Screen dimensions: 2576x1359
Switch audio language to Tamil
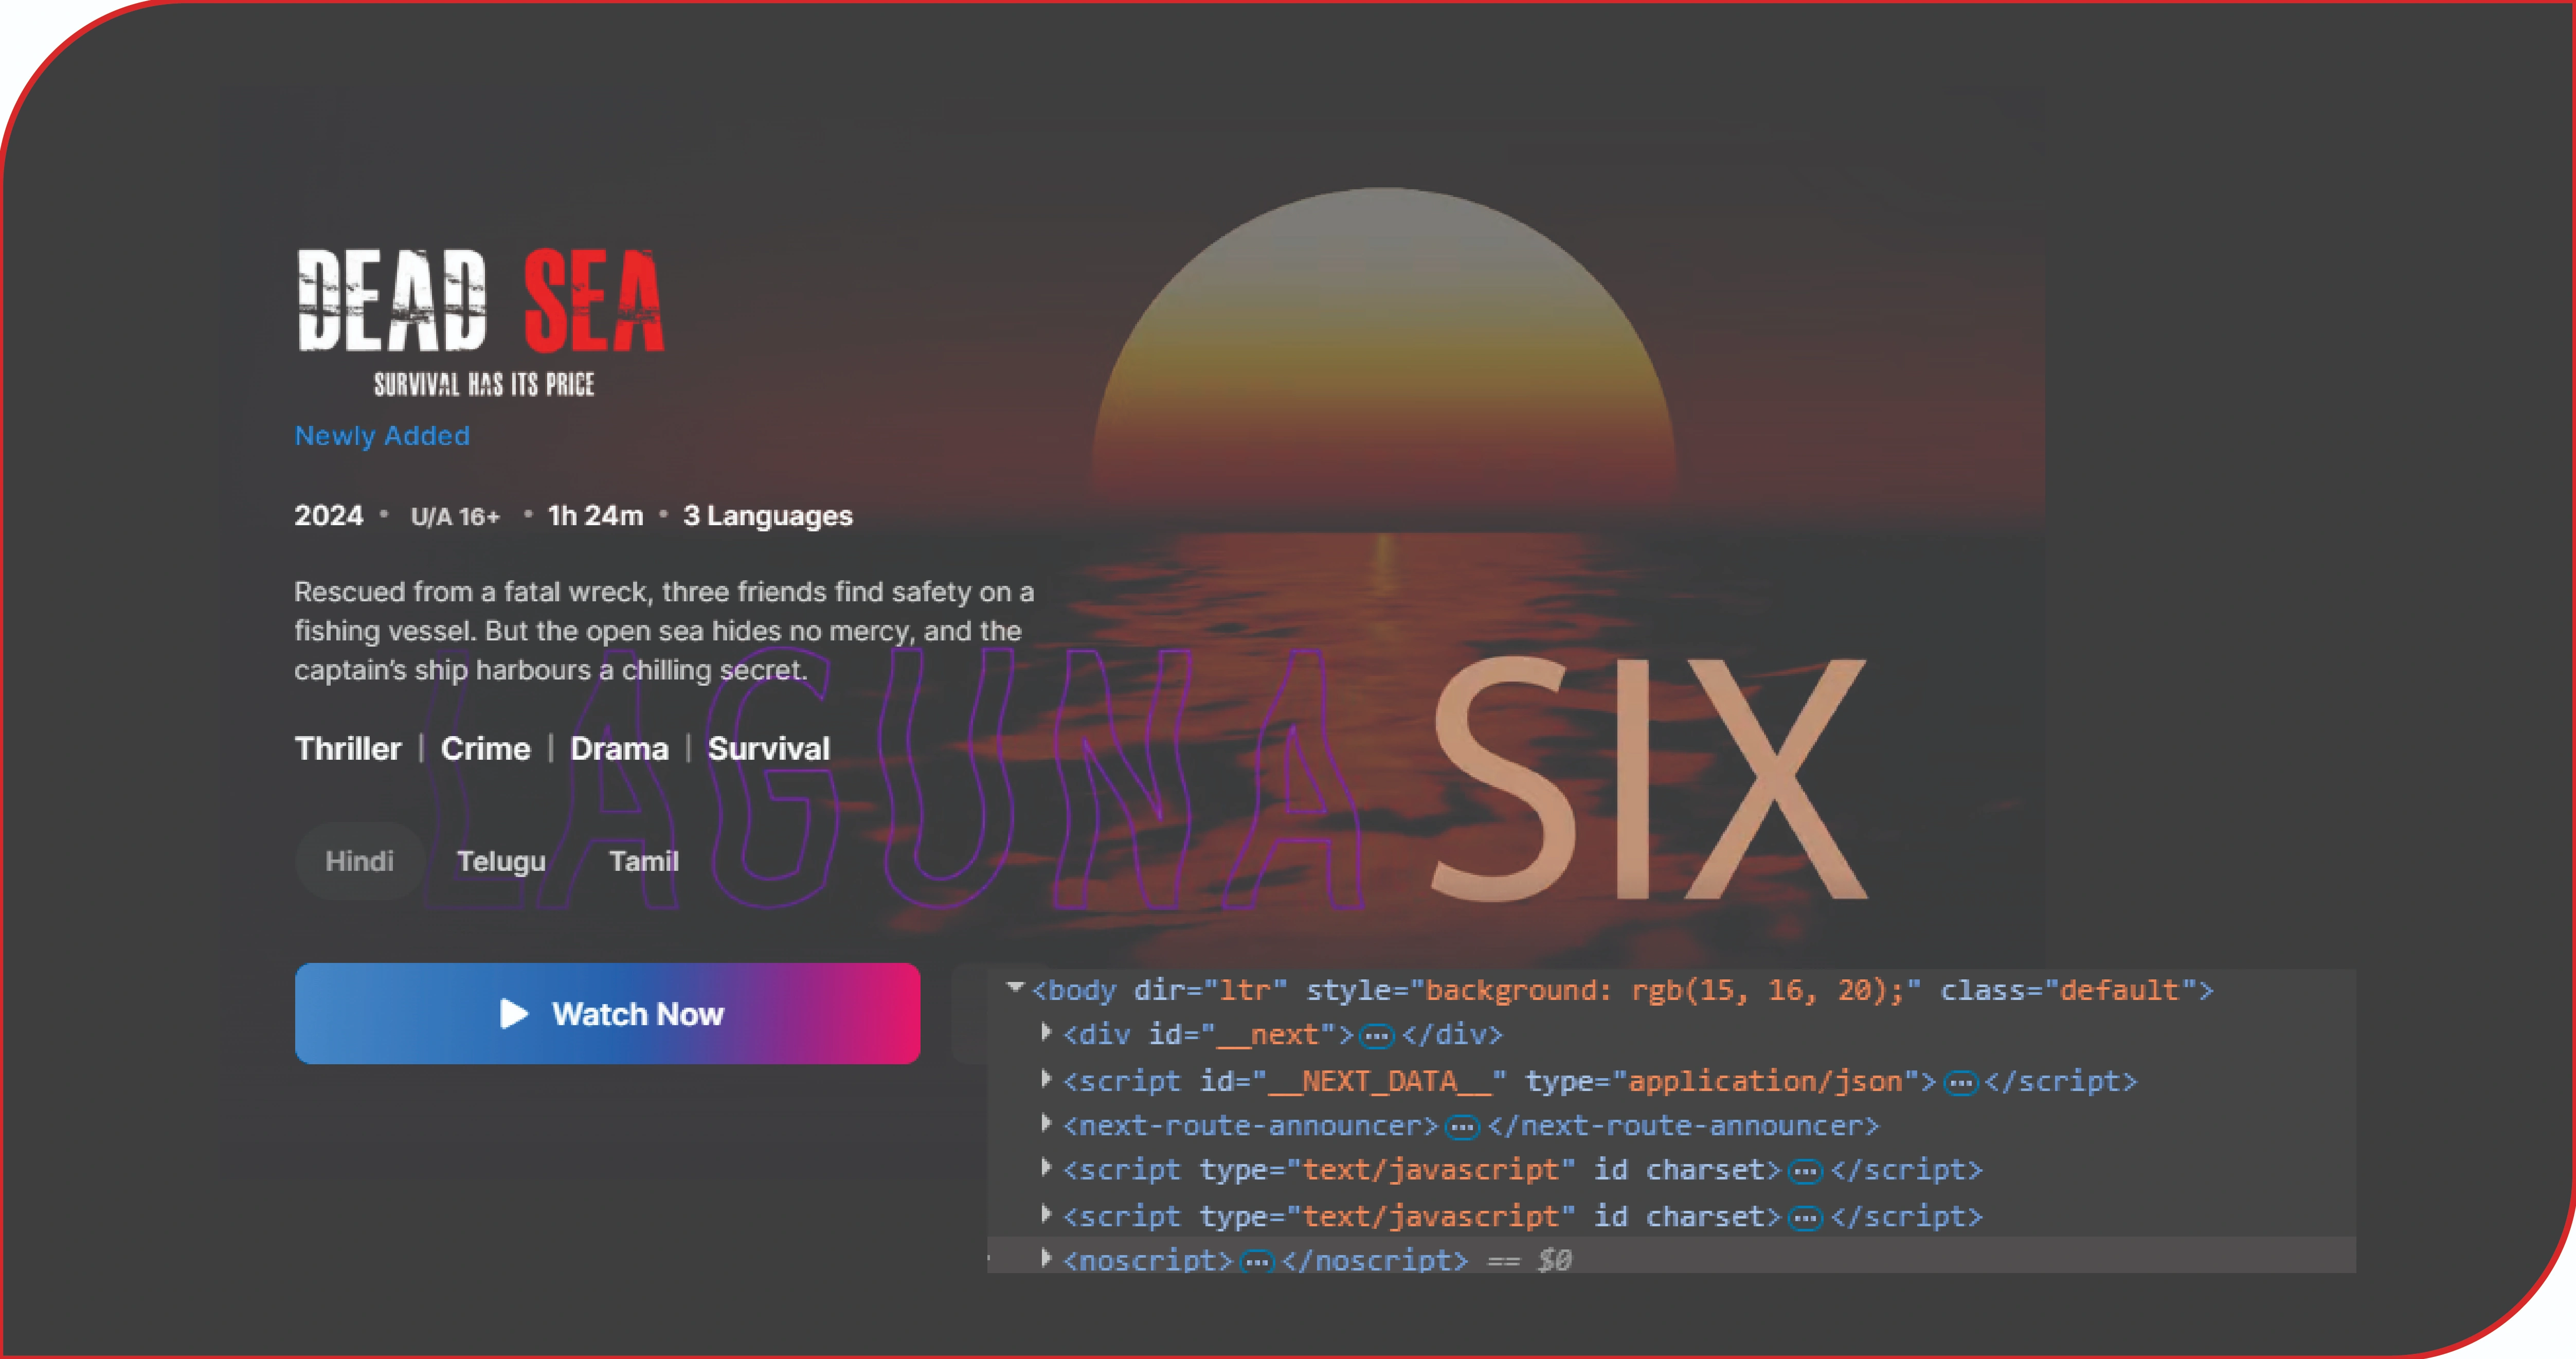643,861
